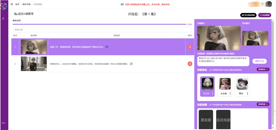276x130 pixels.
Task: Delete storyboard row 2
Action: coord(190,64)
